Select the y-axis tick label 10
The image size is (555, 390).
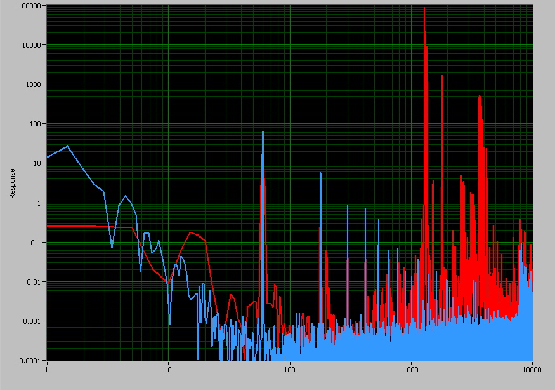pos(37,163)
